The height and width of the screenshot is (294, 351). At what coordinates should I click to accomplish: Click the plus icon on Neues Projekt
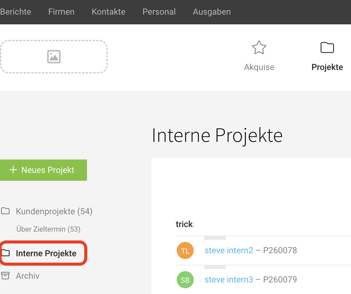click(x=13, y=170)
